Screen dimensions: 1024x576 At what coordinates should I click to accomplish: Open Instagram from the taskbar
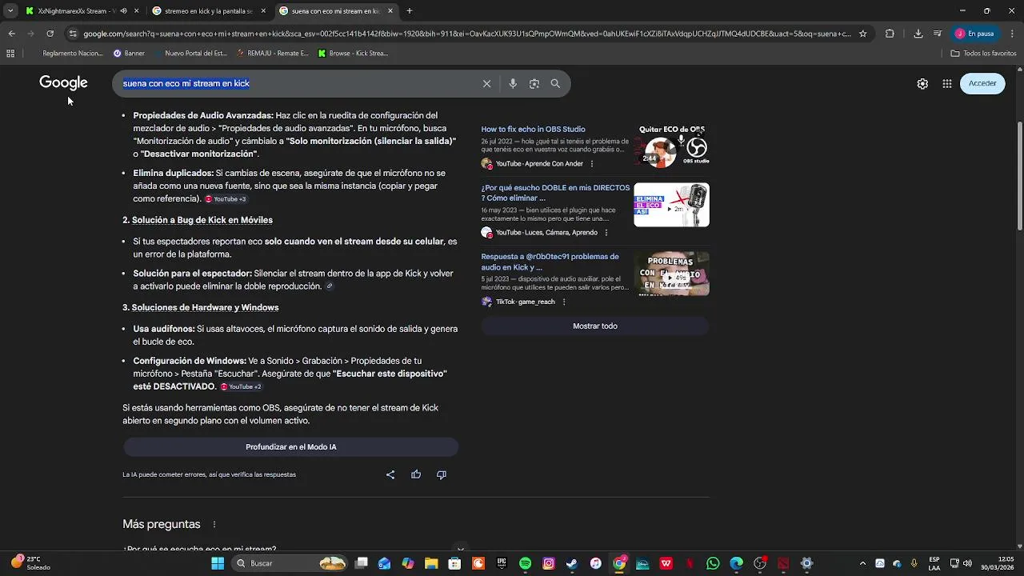(x=549, y=563)
